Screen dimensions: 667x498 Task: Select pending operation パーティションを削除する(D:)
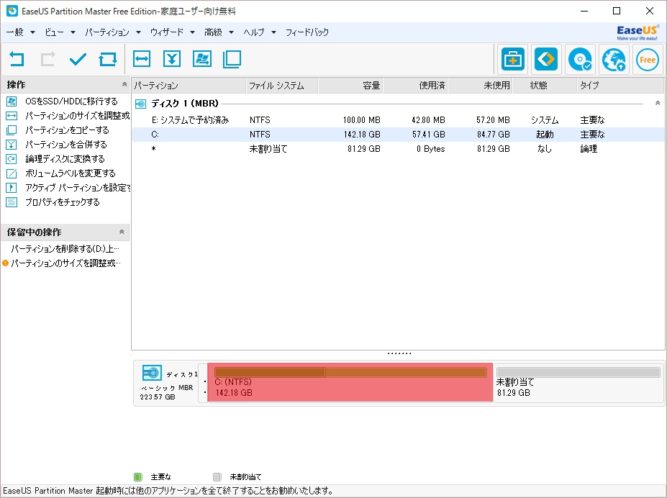[65, 249]
